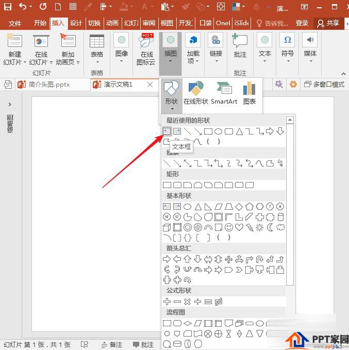Select the Up Arrow in 箭头总汇
Viewport: 349px width, 350px height.
tap(187, 259)
